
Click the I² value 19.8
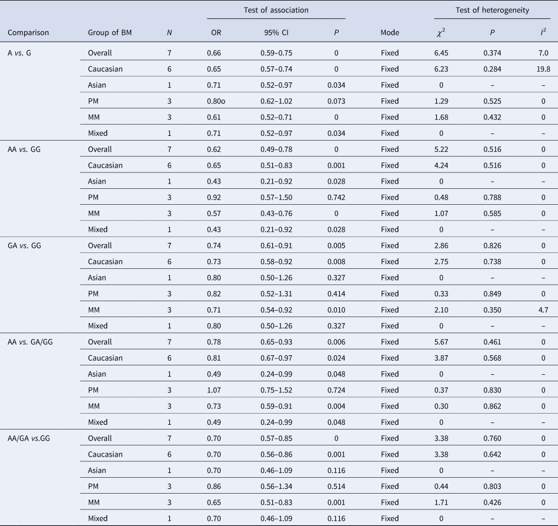[541, 69]
